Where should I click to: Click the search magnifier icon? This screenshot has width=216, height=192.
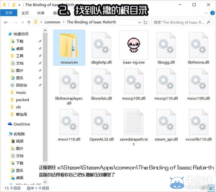209,22
